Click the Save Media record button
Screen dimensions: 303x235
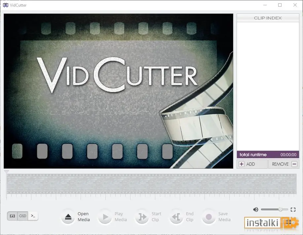[x=209, y=217]
